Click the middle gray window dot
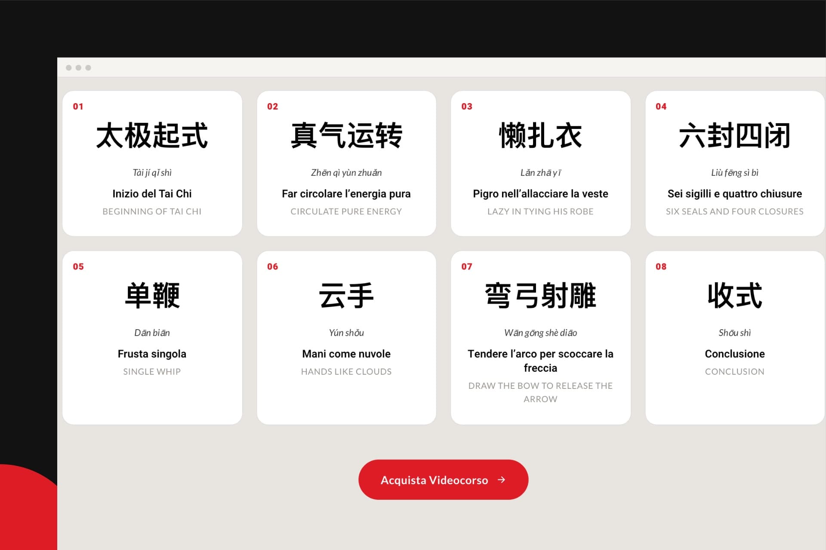Screen dimensions: 826x550 coord(78,67)
